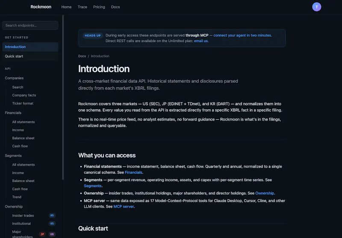Click the sidebar scrollbar thumb
The image size is (342, 238).
click(x=63, y=98)
